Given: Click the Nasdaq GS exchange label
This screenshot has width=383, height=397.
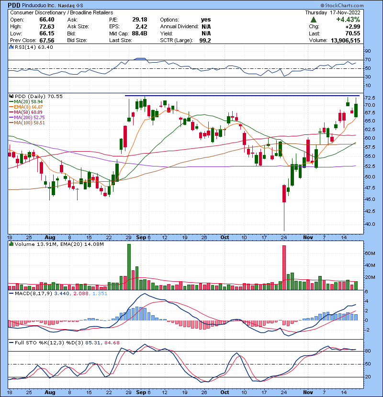Looking at the screenshot, I should click(x=70, y=6).
